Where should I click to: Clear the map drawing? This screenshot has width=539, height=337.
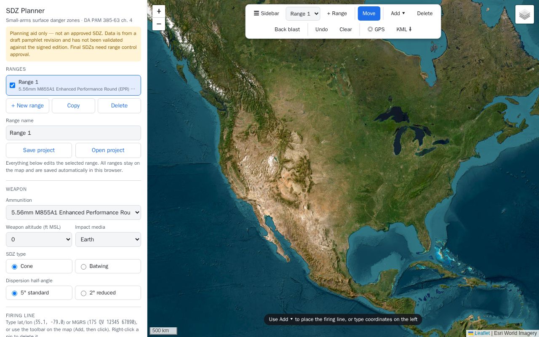(x=346, y=29)
